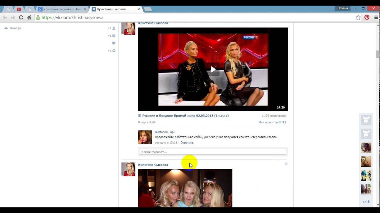Click the Продолжайте работать над собой comment text
The width and height of the screenshot is (380, 213).
coord(216,137)
